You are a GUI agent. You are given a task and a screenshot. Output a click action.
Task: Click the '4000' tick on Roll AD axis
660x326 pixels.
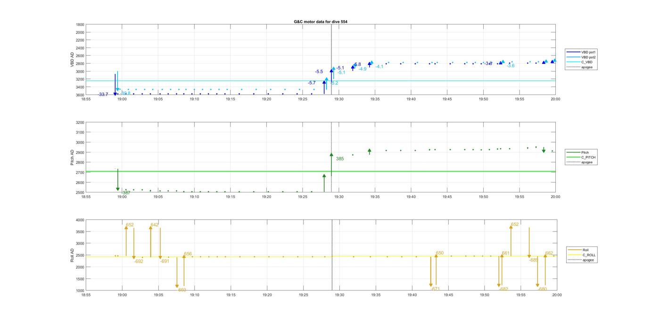pos(81,220)
